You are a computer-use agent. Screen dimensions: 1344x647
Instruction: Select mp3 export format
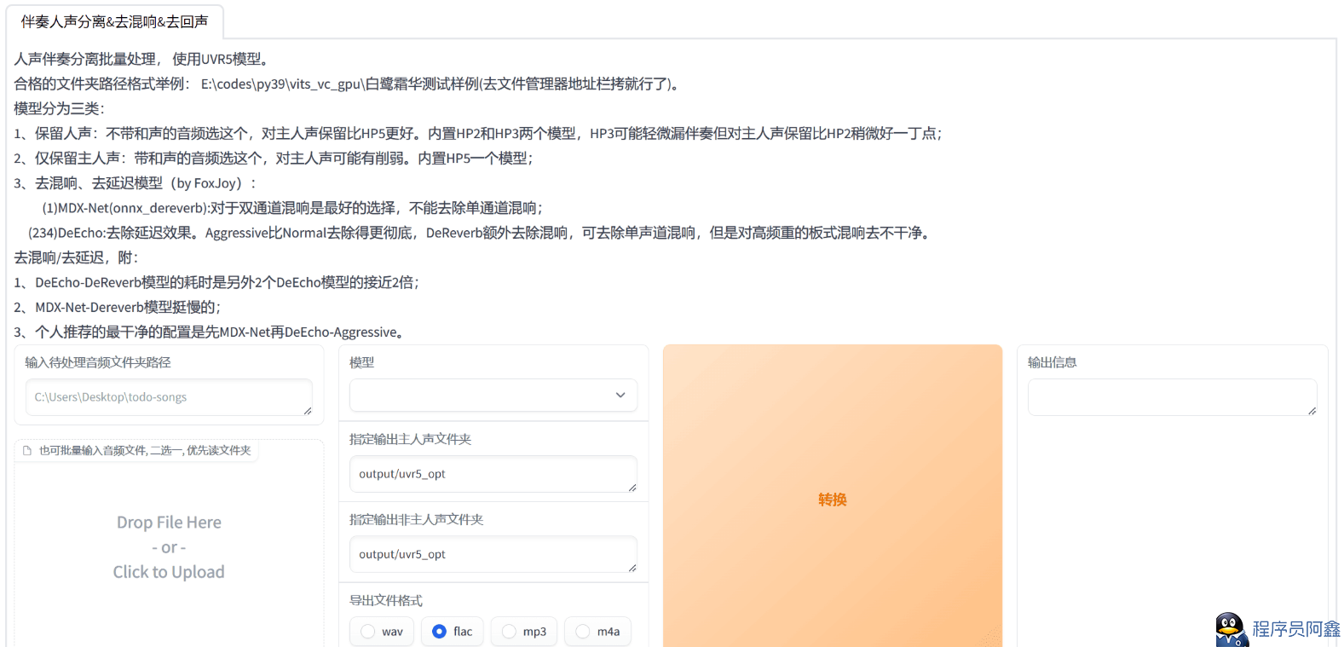[x=523, y=632]
